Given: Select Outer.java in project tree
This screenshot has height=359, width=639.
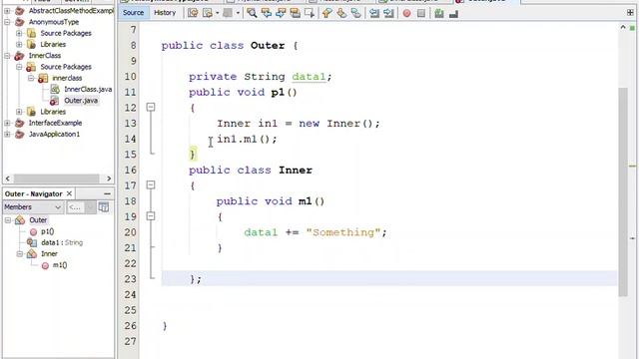Looking at the screenshot, I should (81, 101).
